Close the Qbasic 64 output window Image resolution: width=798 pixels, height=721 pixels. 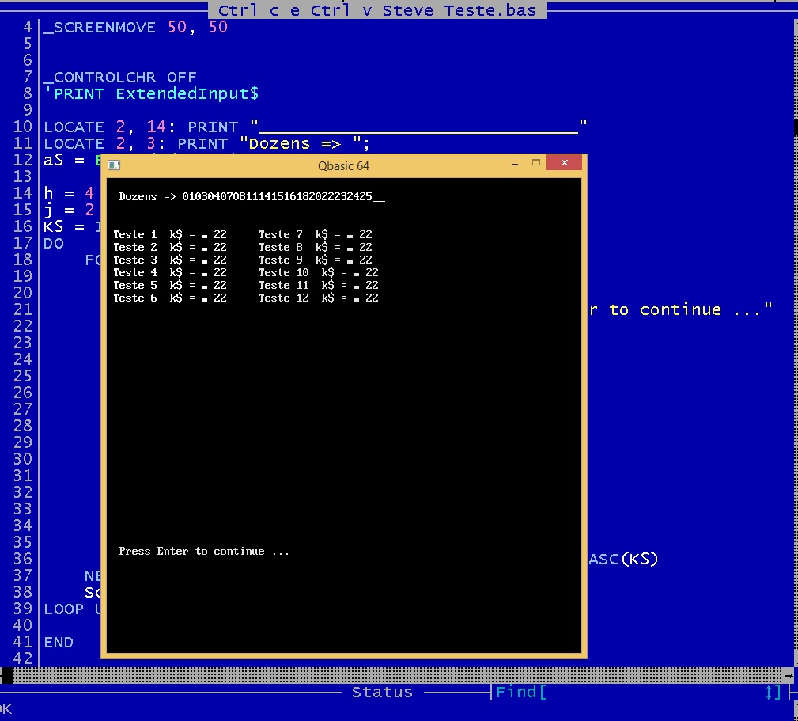(x=564, y=164)
